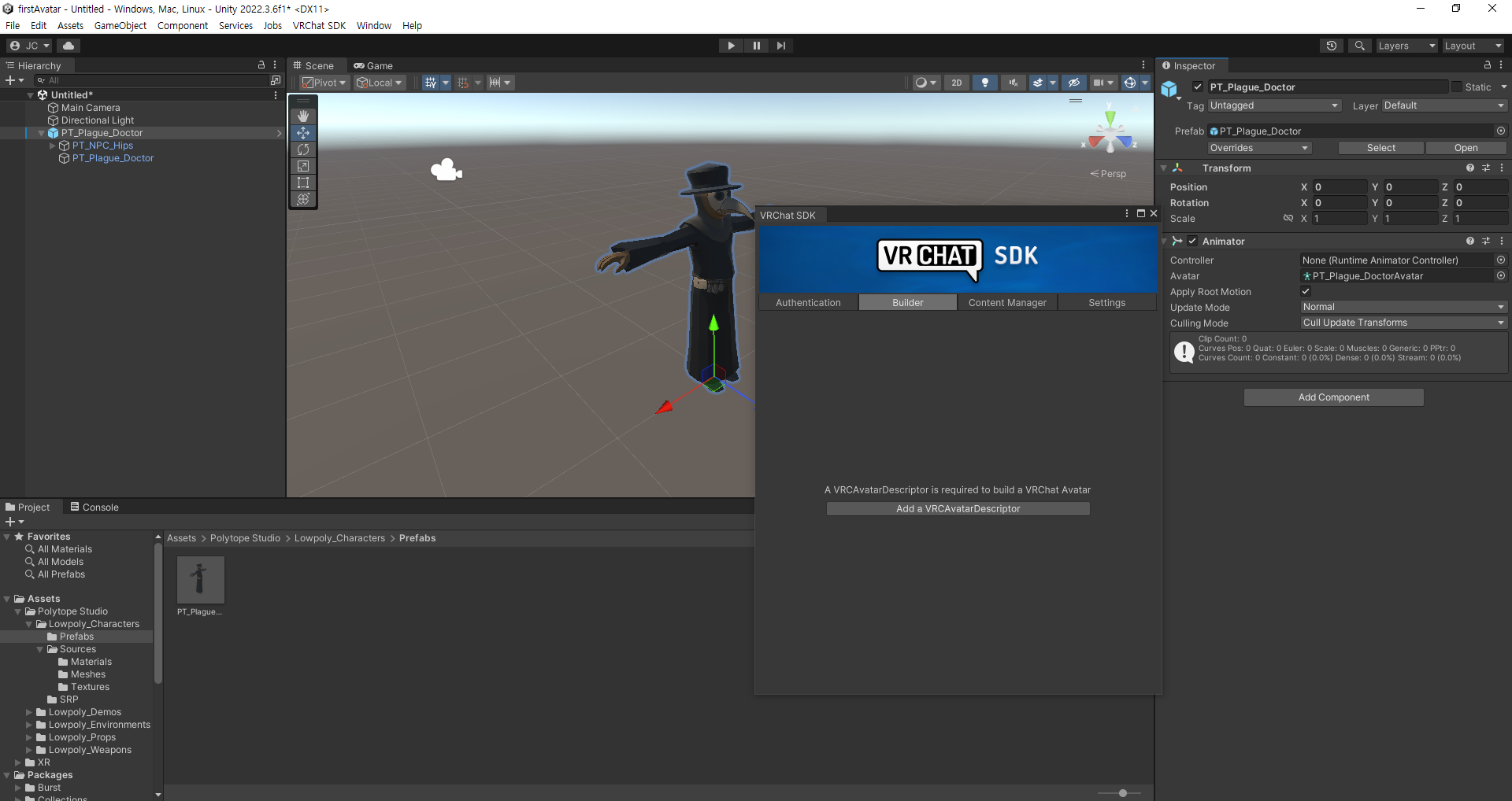Enable the Static checkbox
This screenshot has width=1512, height=801.
coord(1457,87)
